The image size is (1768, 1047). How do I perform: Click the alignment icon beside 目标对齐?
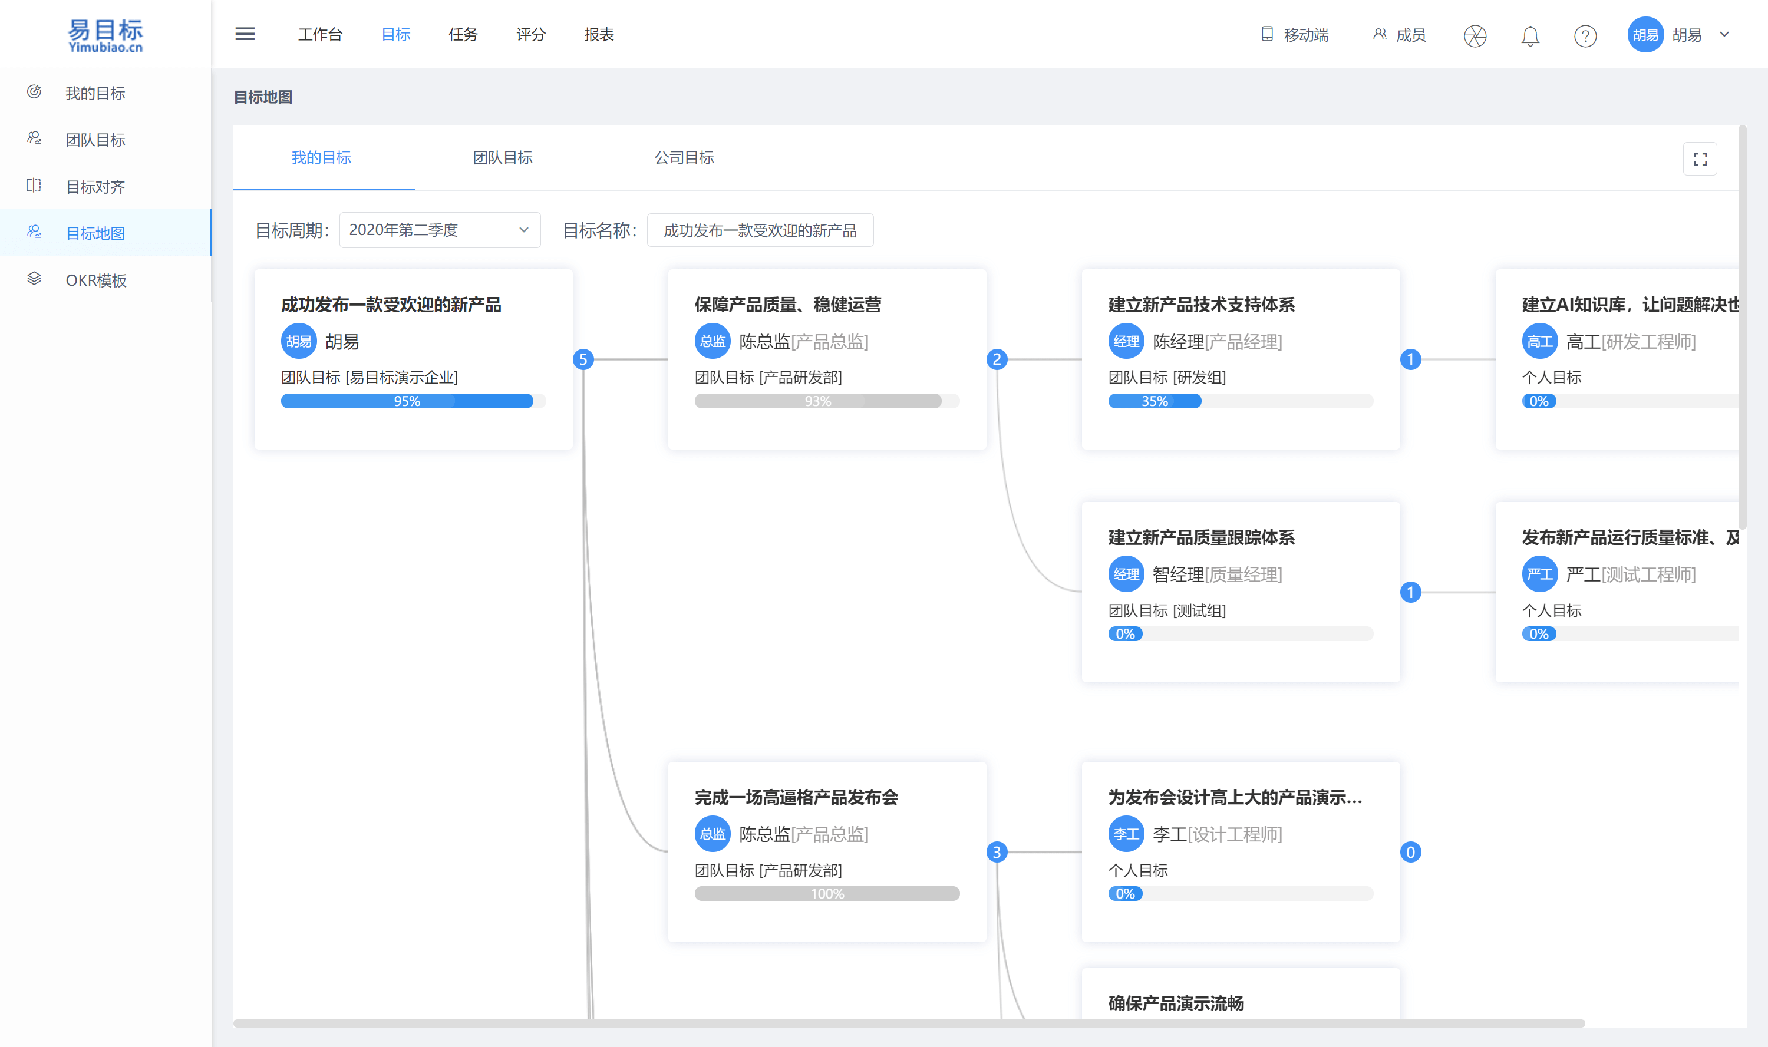[x=34, y=186]
